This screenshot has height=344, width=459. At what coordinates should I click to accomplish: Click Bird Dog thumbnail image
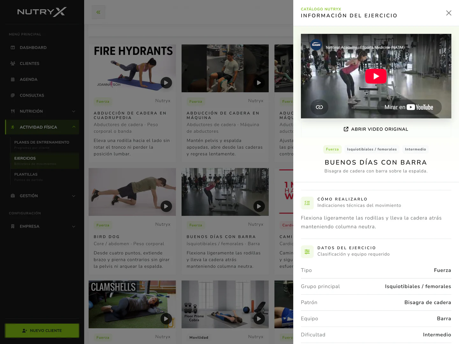[132, 192]
